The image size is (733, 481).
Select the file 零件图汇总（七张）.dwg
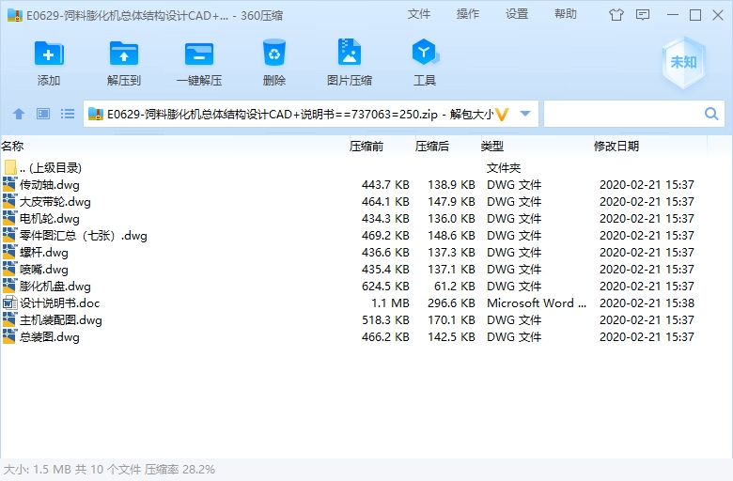(x=84, y=235)
